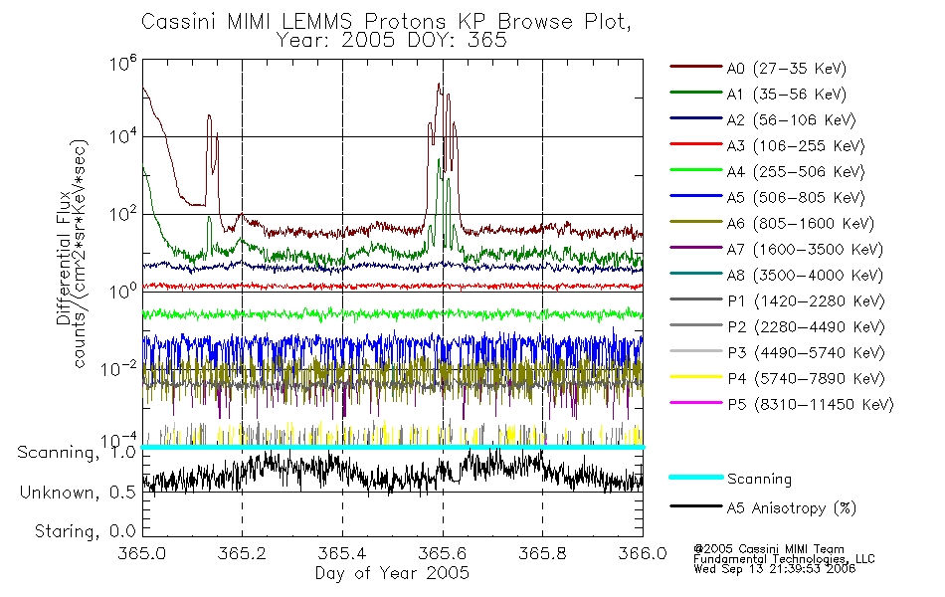Click the 10^0 y-axis tick label
Screen dimensions: 945x597
point(123,291)
